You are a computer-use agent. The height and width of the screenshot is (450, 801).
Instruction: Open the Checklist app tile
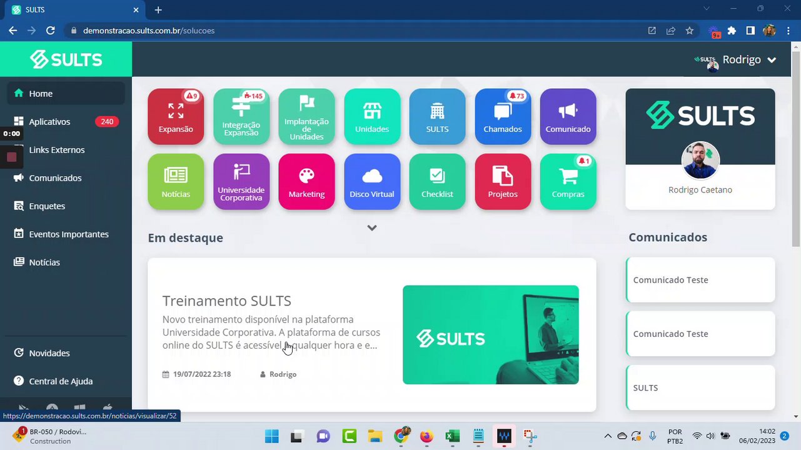tap(437, 181)
